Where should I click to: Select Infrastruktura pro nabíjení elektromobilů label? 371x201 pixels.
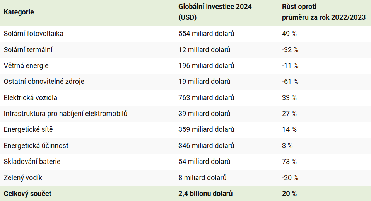tap(66, 114)
